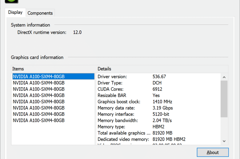Click the 'Driver version:' label
Screen dimensions: 240x159
[x=112, y=76]
